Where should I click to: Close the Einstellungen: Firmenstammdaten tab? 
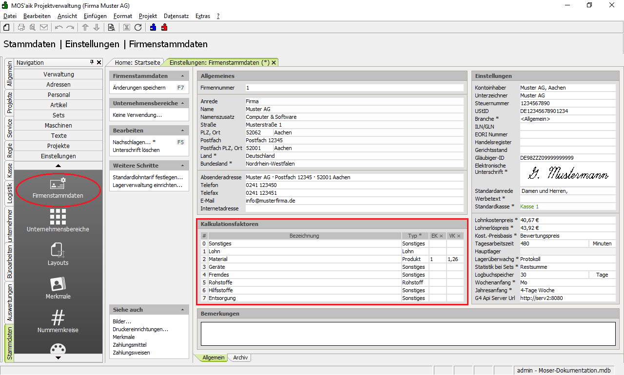point(274,62)
